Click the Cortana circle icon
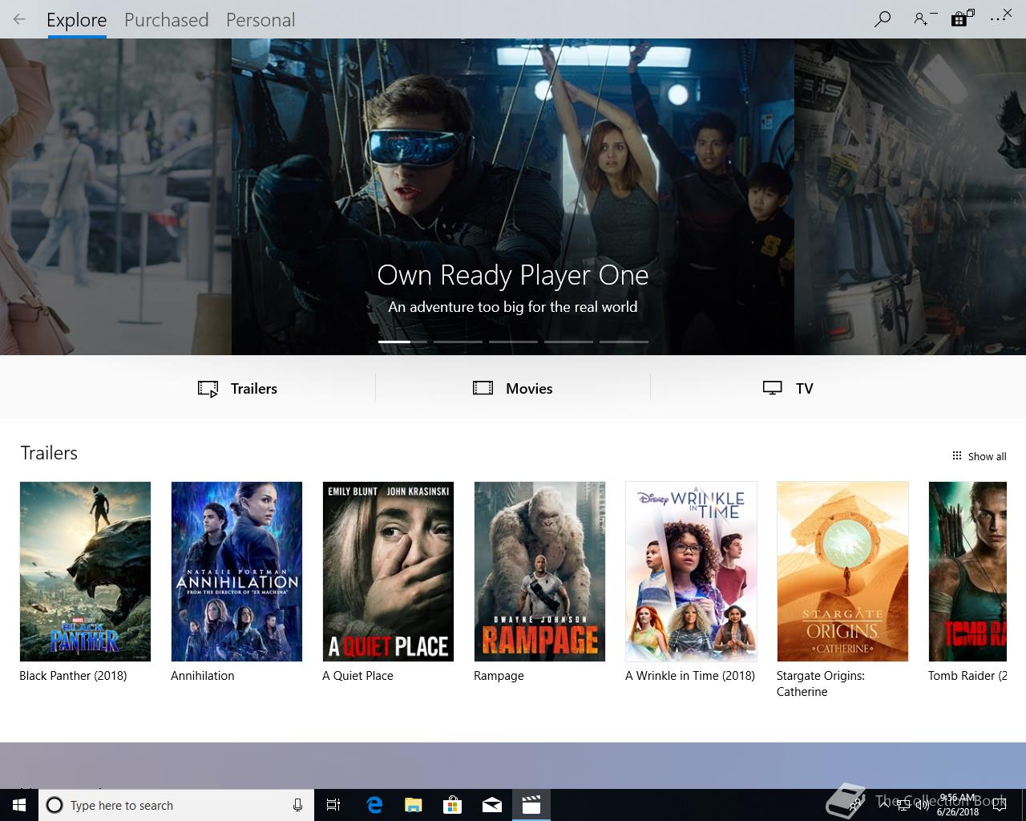 coord(55,805)
